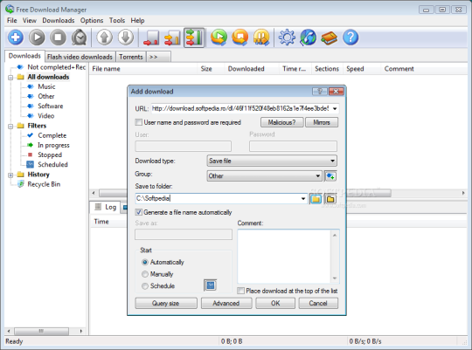Select heavy traffic mode bar icon
This screenshot has width=472, height=350.
point(194,38)
